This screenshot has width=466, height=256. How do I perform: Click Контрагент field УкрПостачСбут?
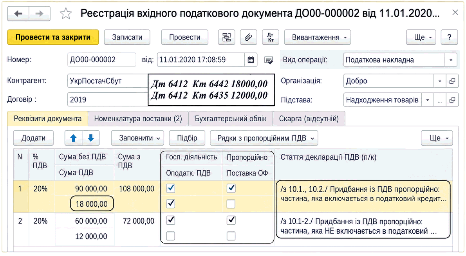click(108, 81)
